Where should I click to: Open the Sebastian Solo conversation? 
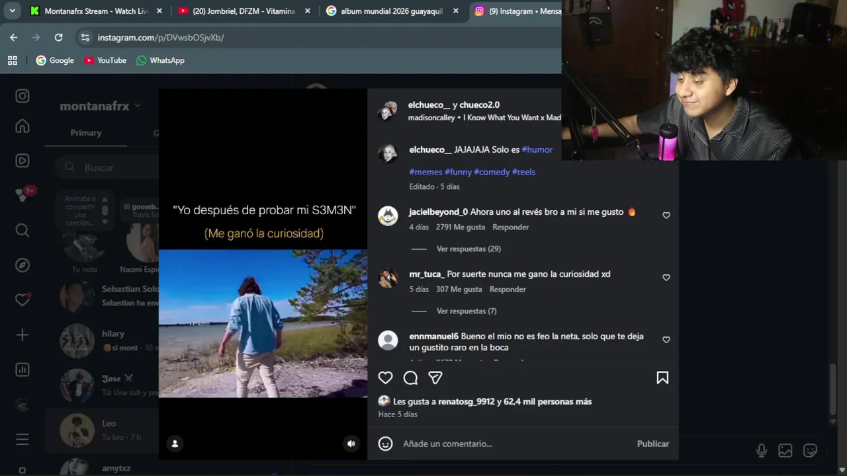click(x=102, y=296)
